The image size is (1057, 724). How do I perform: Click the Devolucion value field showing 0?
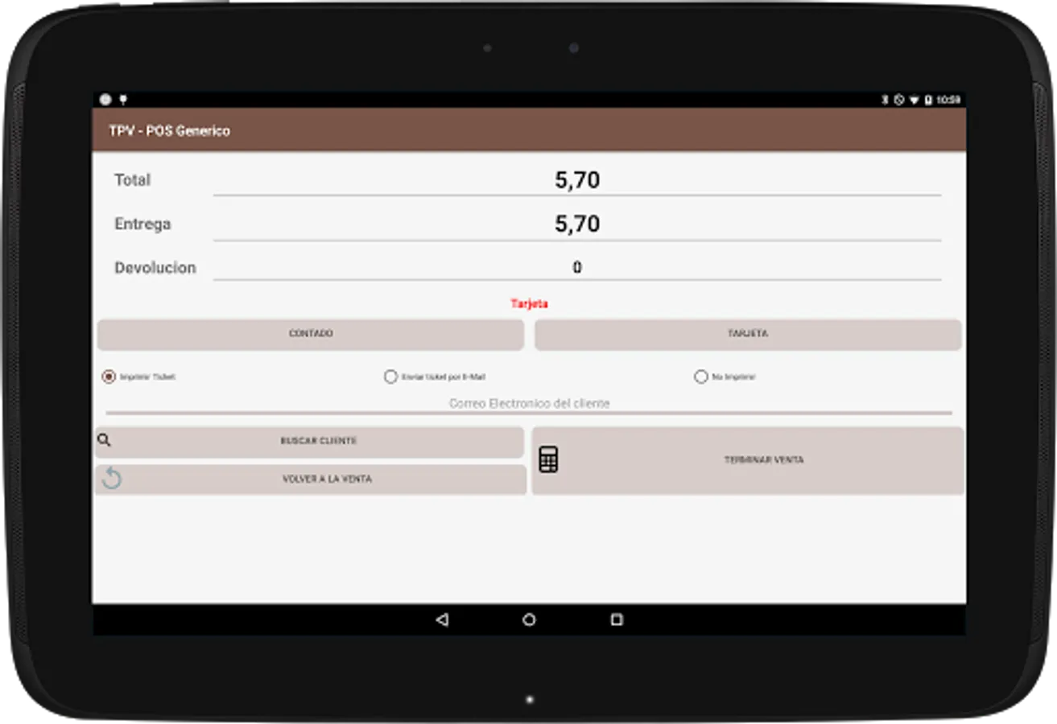577,267
